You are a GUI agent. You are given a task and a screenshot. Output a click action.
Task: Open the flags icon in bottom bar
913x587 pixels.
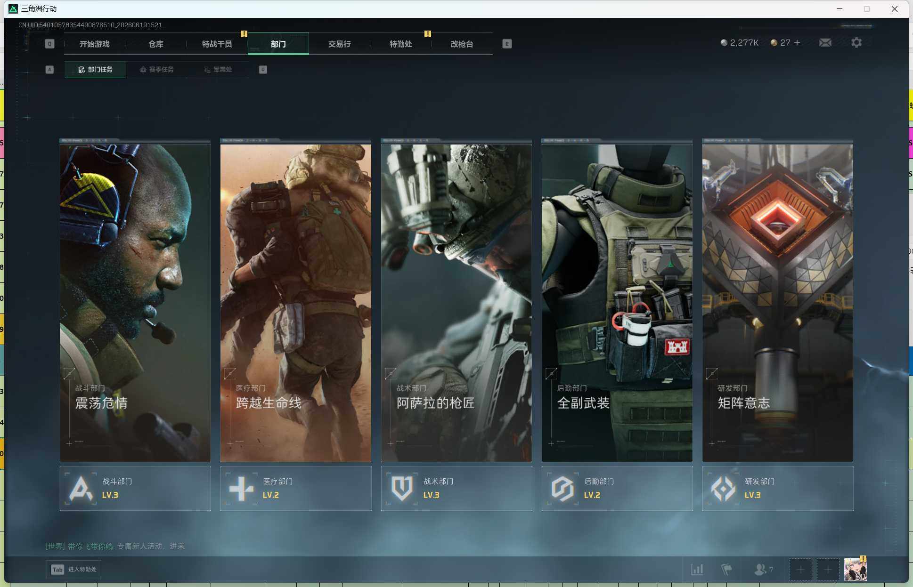point(726,570)
